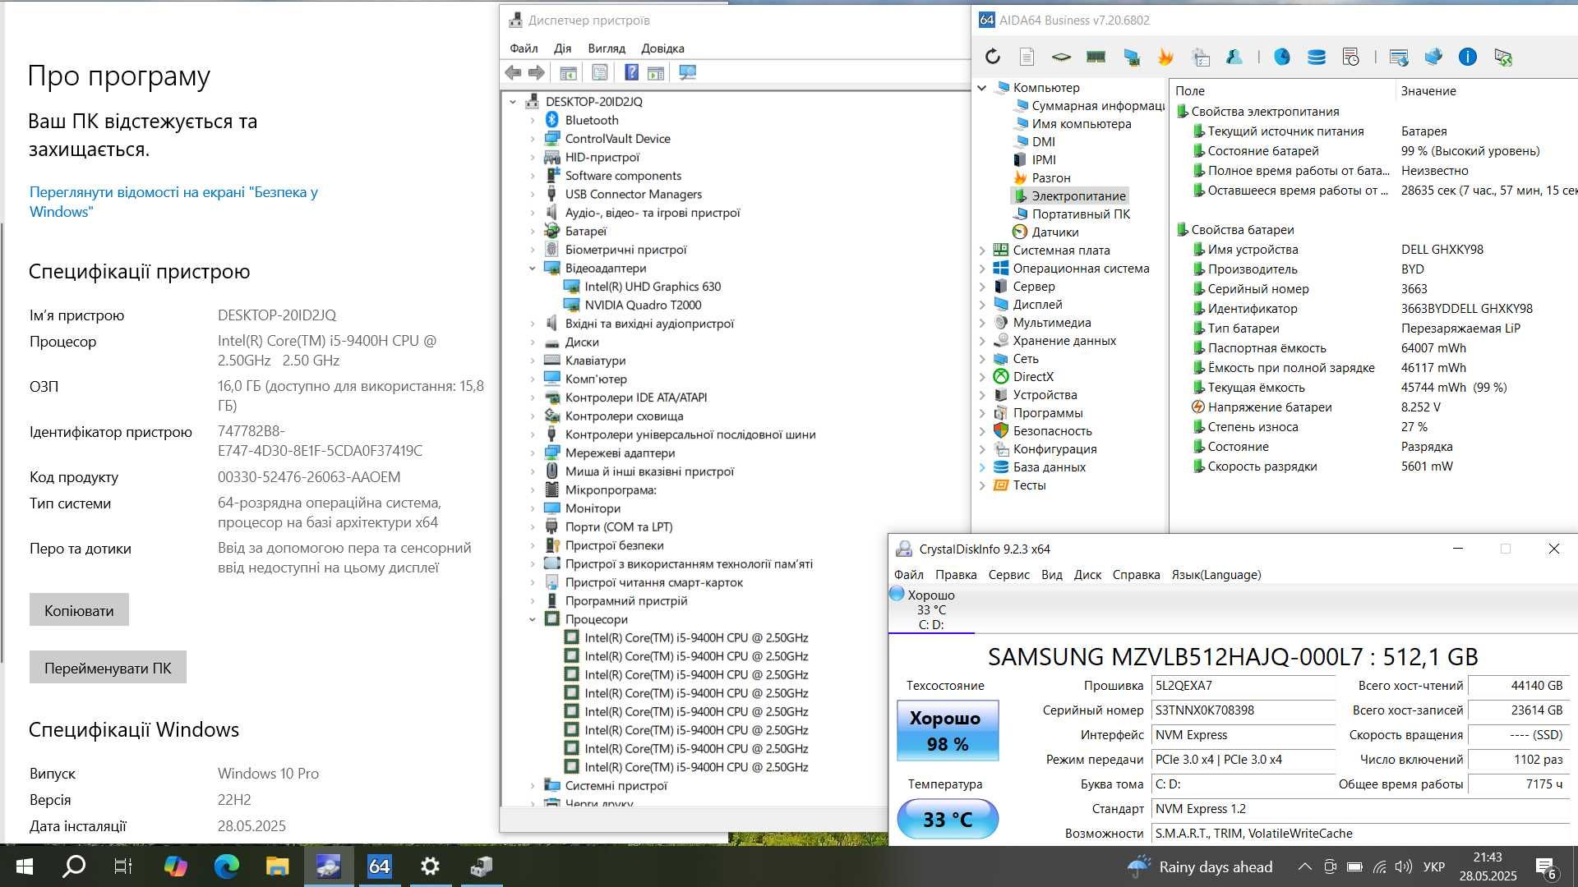Expand the Дисплей node in AIDA64
This screenshot has height=887, width=1578.
[x=982, y=304]
